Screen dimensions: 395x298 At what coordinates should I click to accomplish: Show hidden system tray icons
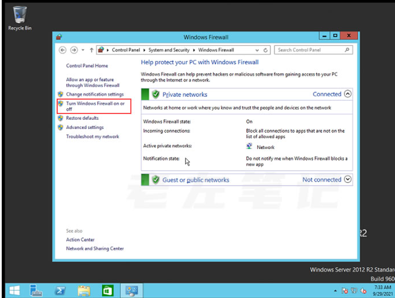click(336, 290)
